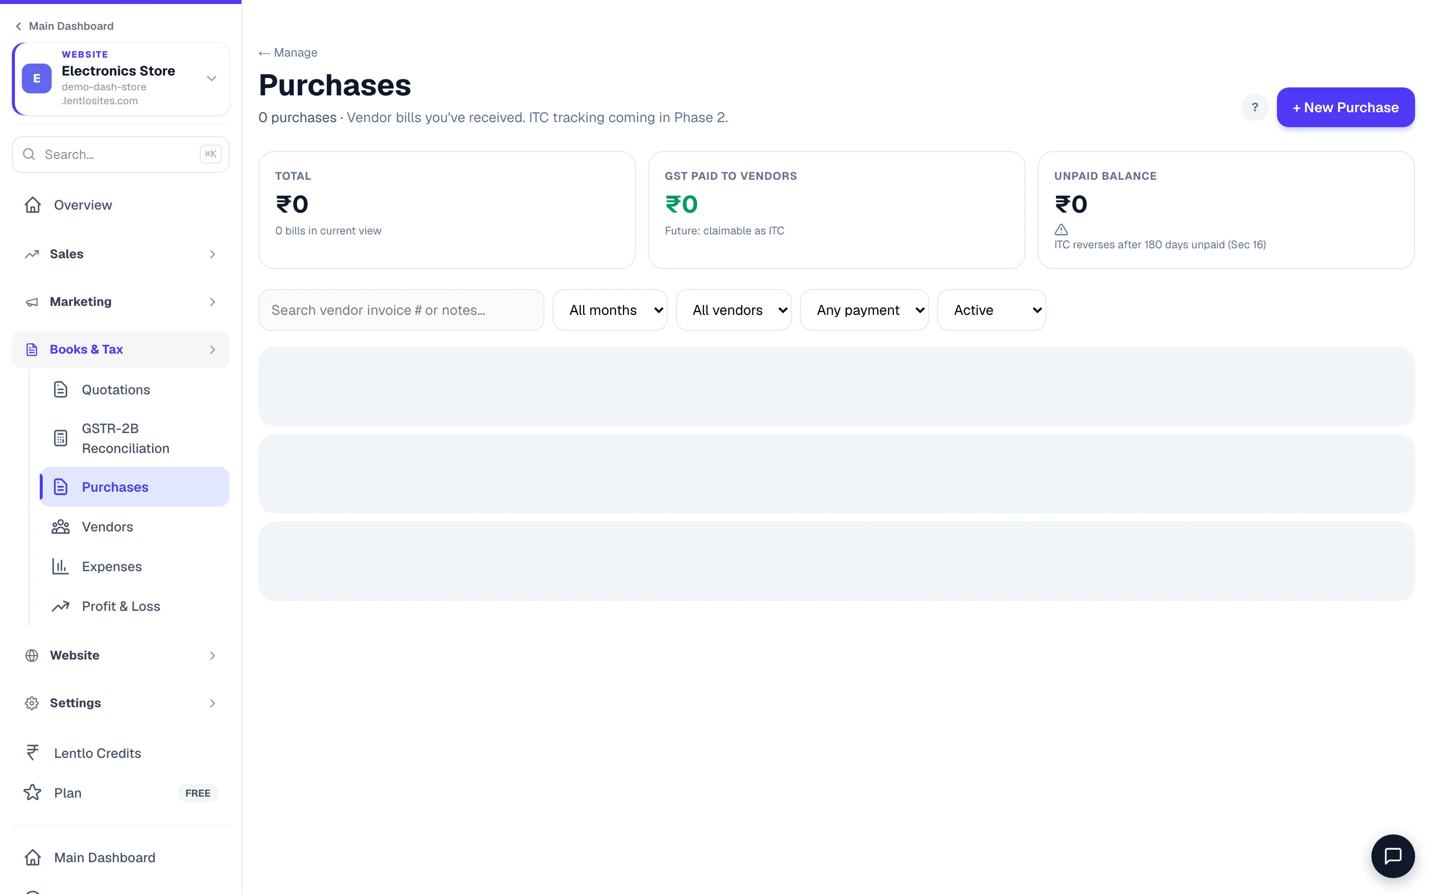Click the FREE plan badge
The width and height of the screenshot is (1431, 894).
coord(197,793)
